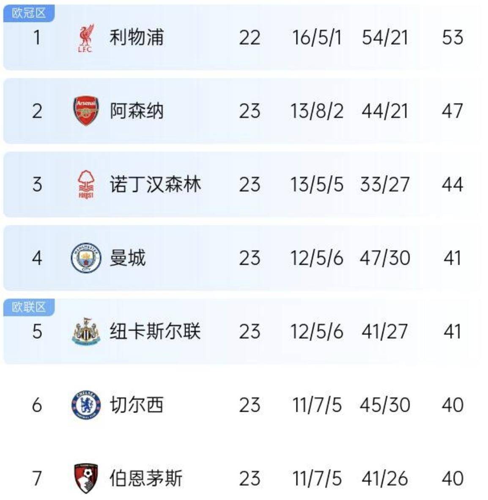Click the Chelsea club crest icon
The width and height of the screenshot is (488, 500).
coord(86,405)
